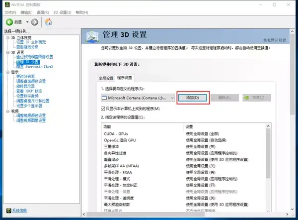298x220 pixels.
Task: Switch to the 全局设置 tab
Action: click(105, 78)
